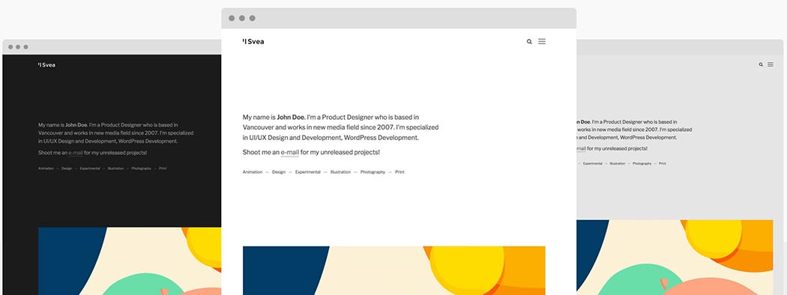Select the Design category in the center window
Image resolution: width=787 pixels, height=295 pixels.
pos(279,172)
